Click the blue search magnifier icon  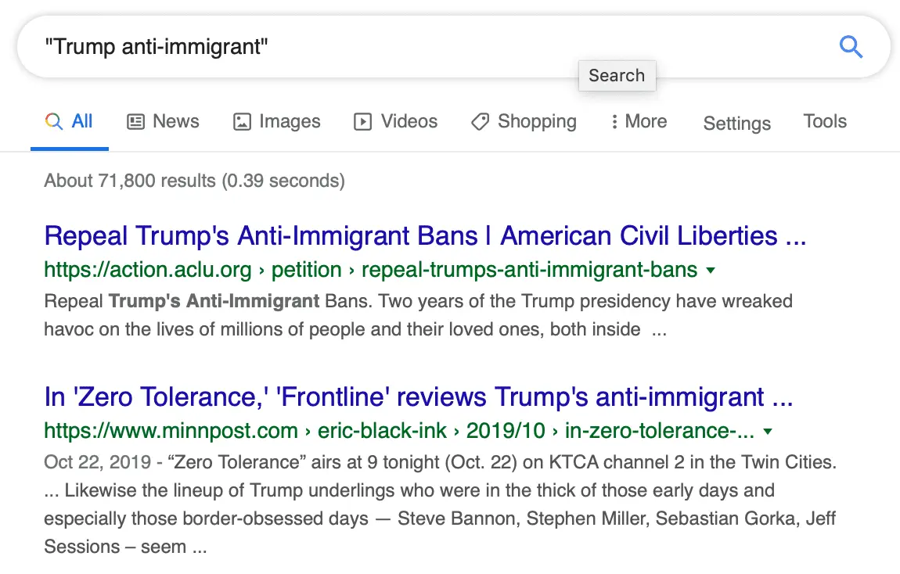point(851,47)
